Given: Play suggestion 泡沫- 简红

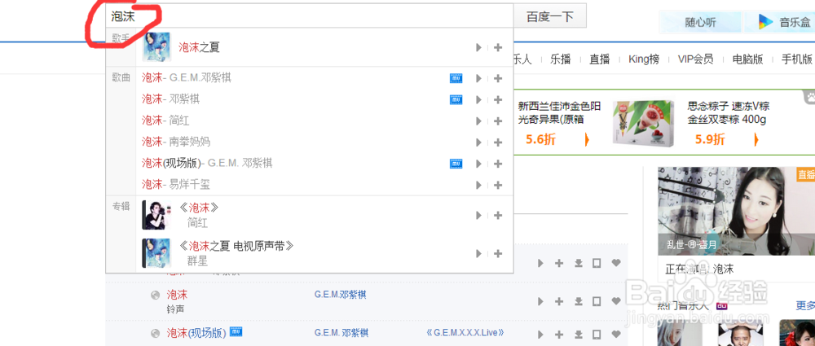Looking at the screenshot, I should 478,121.
